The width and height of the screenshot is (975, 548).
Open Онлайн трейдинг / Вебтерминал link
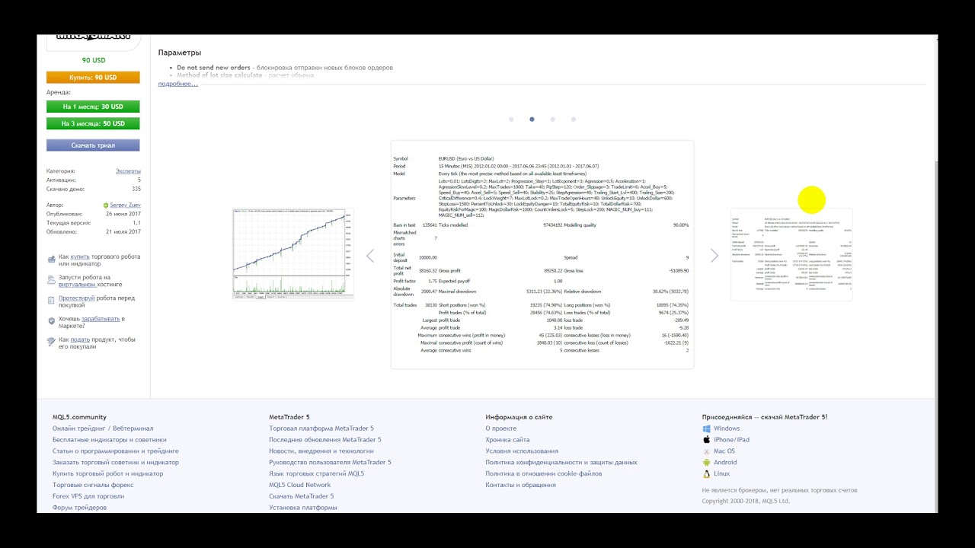pyautogui.click(x=103, y=429)
